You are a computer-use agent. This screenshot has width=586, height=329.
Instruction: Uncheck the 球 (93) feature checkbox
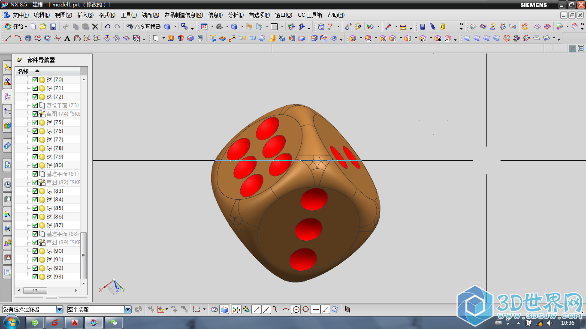pos(35,277)
